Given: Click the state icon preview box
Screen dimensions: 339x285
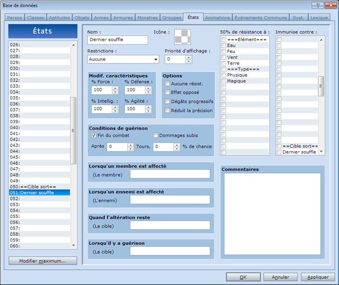Looking at the screenshot, I should pyautogui.click(x=182, y=36).
